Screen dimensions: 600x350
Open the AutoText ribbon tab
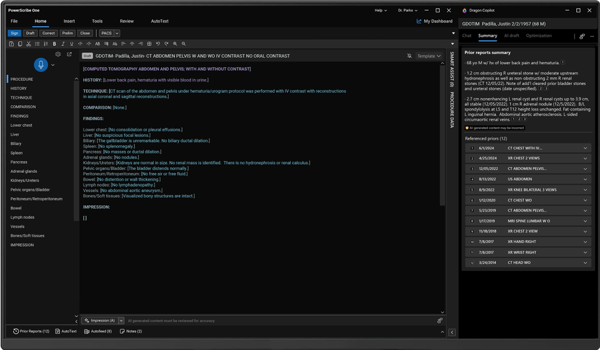coord(160,21)
